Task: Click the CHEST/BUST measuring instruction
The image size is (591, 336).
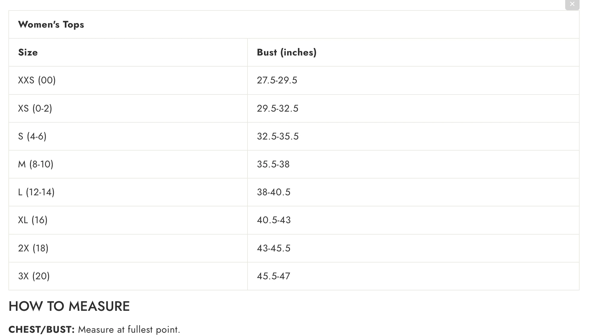Action: [x=94, y=329]
